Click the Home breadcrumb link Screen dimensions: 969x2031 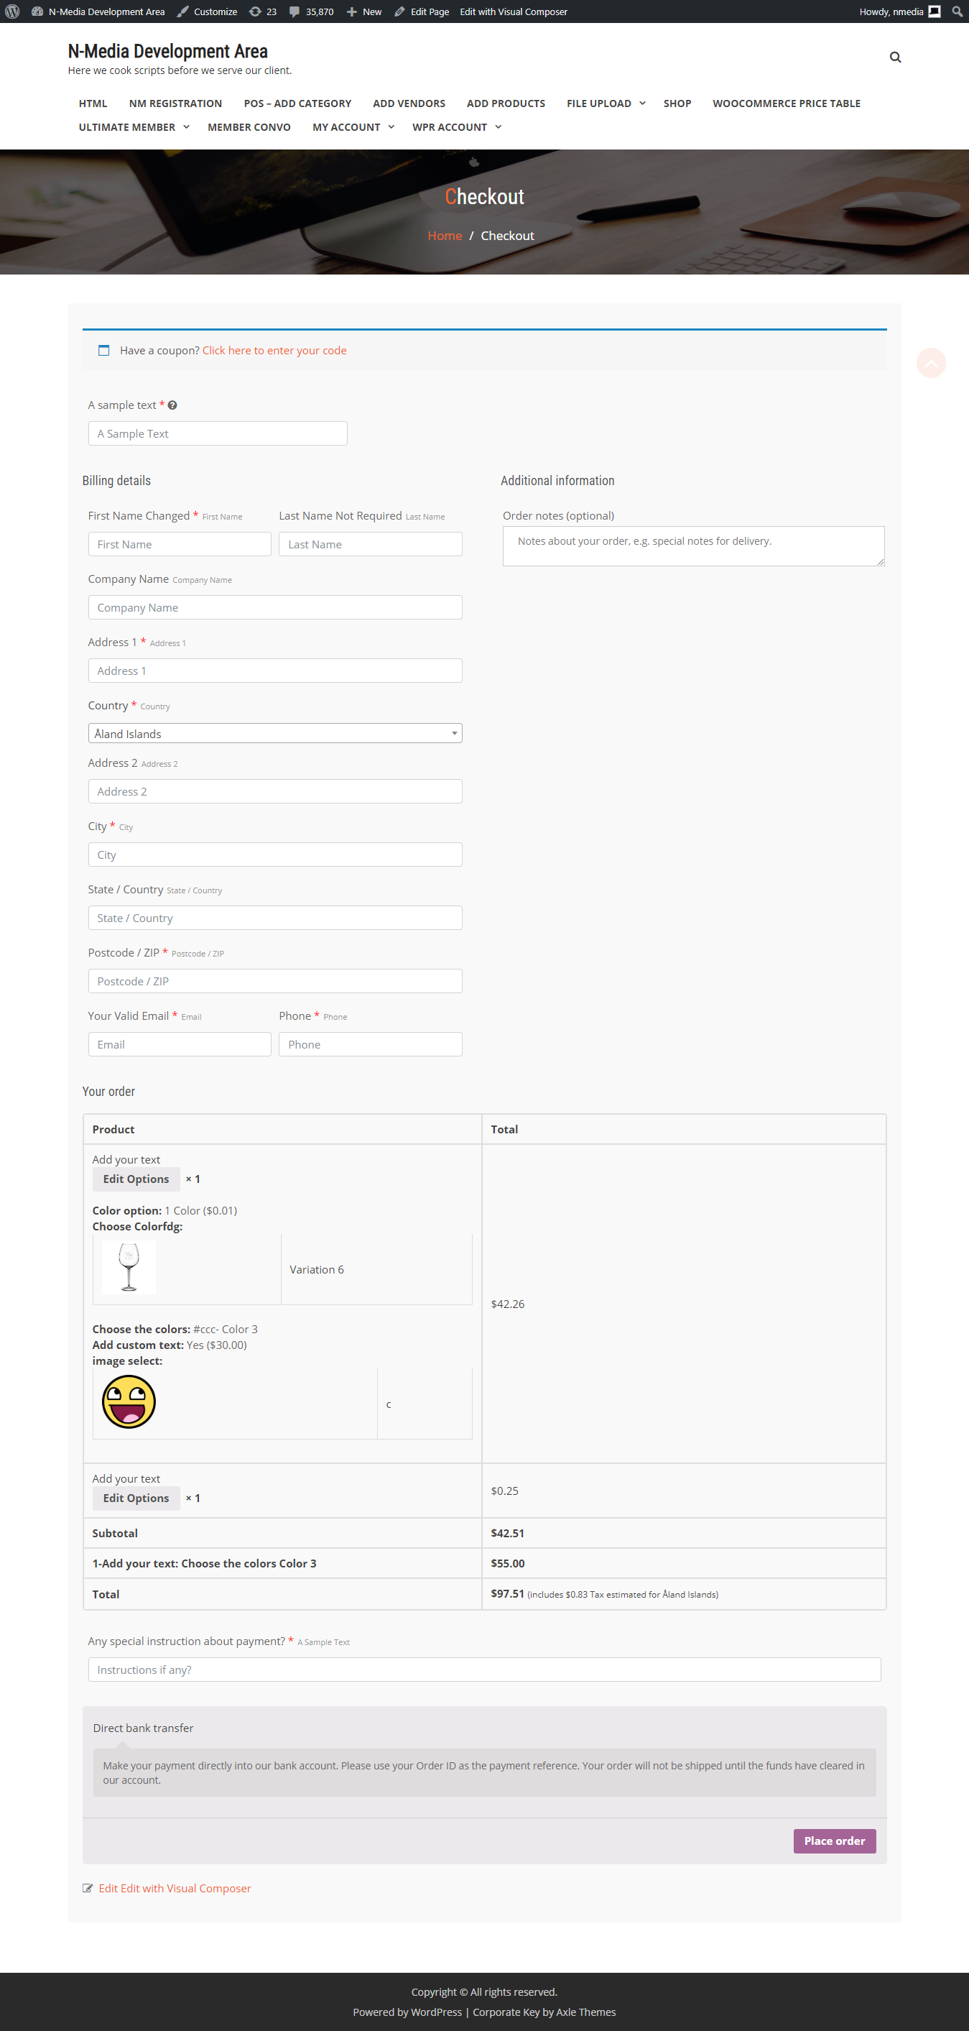point(445,236)
